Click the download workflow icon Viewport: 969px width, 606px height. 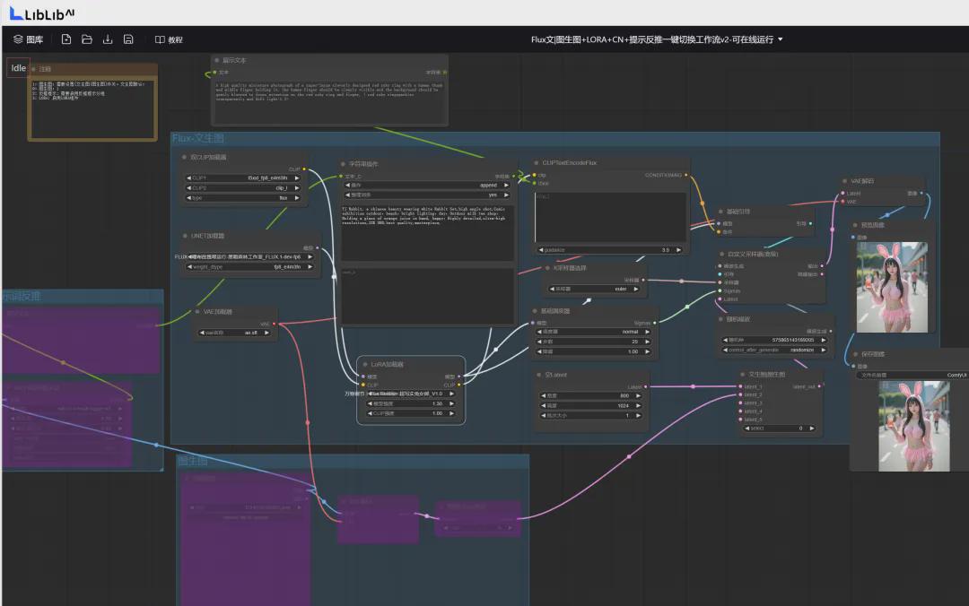[108, 39]
